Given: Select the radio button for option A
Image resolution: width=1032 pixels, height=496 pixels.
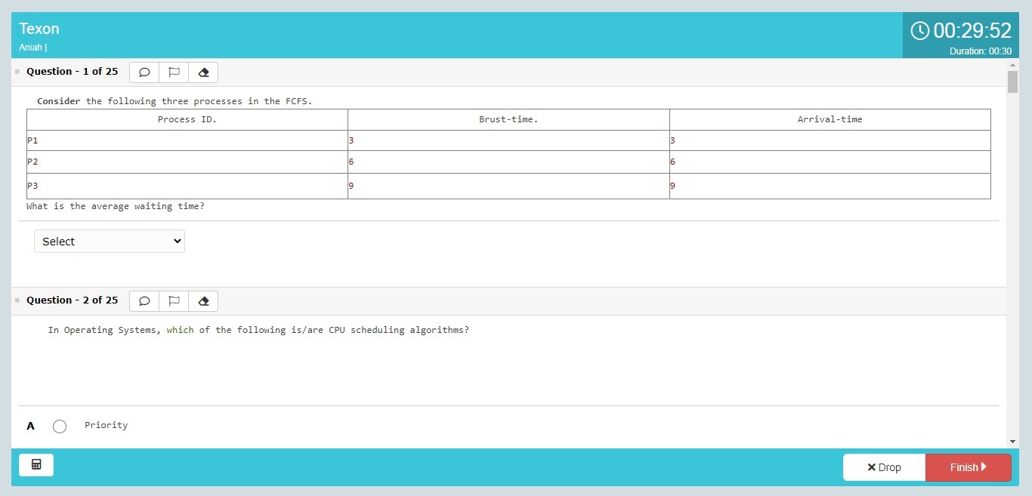Looking at the screenshot, I should coord(60,427).
